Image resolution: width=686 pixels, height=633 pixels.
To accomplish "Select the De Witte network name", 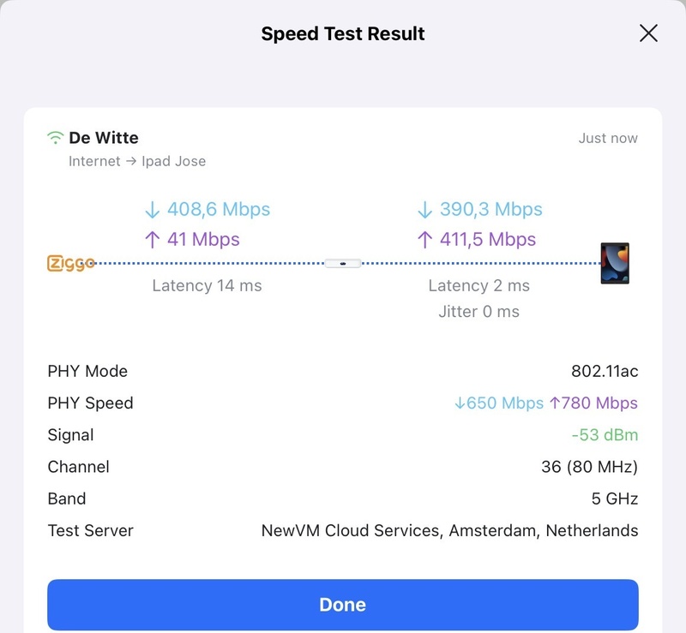I will pos(104,138).
